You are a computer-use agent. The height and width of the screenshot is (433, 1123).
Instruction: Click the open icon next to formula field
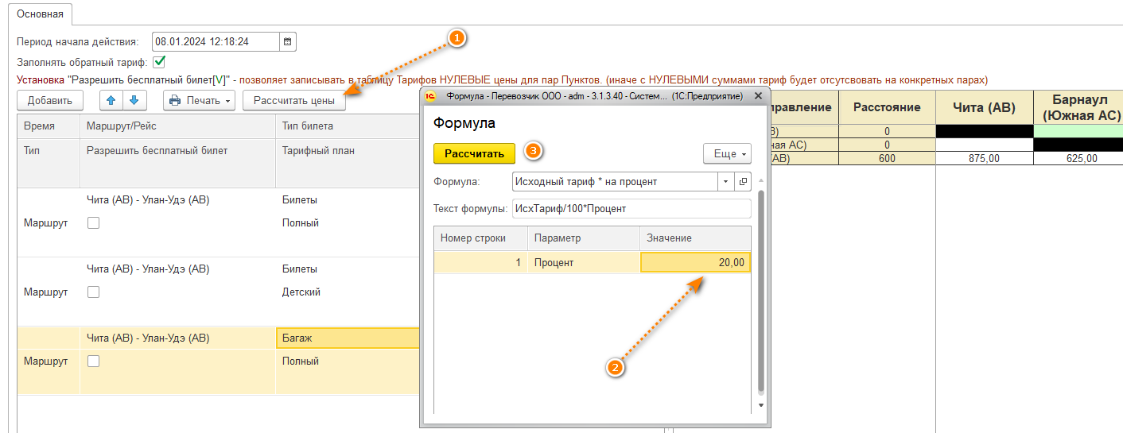(x=744, y=182)
